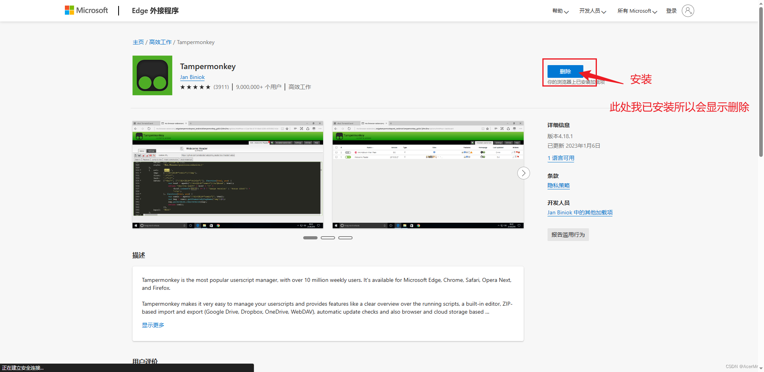The width and height of the screenshot is (764, 372).
Task: Open first screenshot thumbnail with code editor
Action: [228, 175]
